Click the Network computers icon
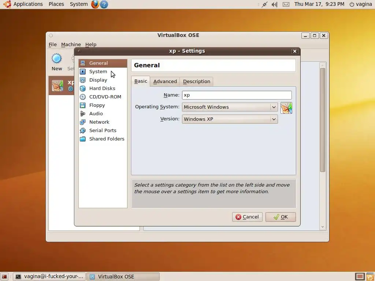 [x=83, y=122]
